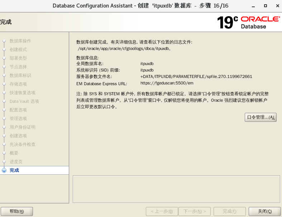
Task: Minimize the Database Configuration Assistant window
Action: coord(253,6)
